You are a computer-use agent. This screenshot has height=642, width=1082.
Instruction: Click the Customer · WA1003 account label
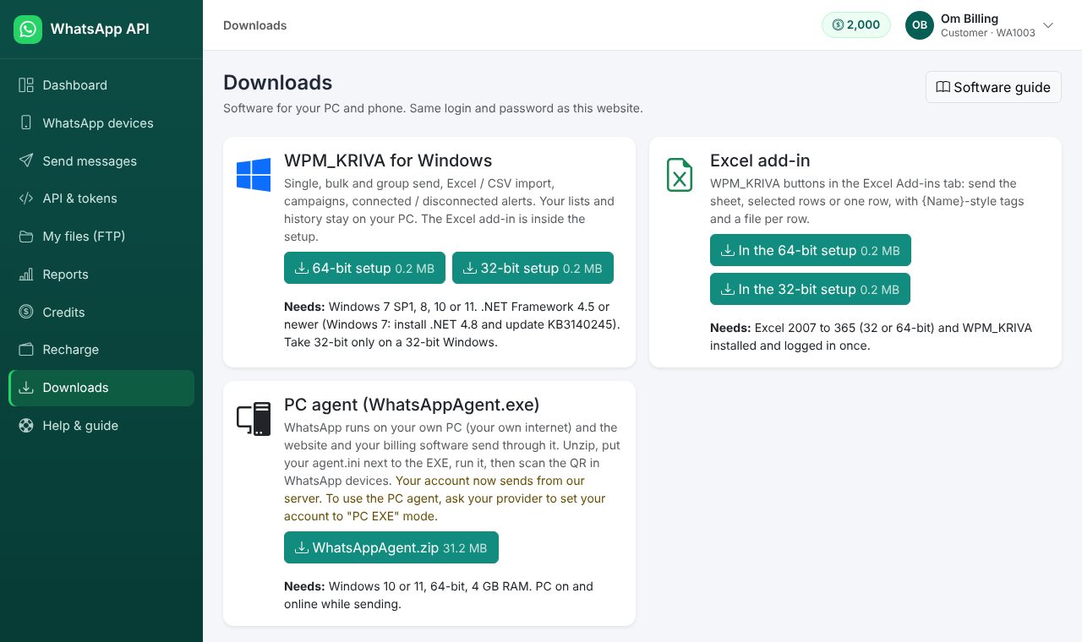point(988,33)
